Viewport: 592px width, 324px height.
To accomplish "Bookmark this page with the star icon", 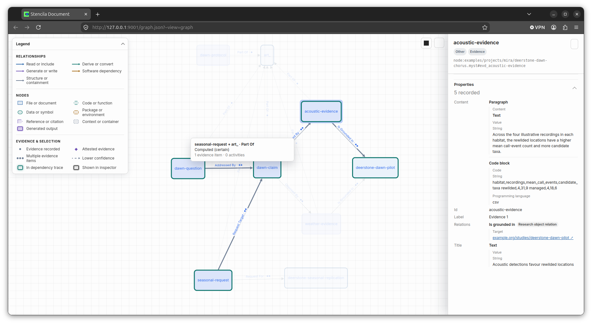I will point(485,27).
